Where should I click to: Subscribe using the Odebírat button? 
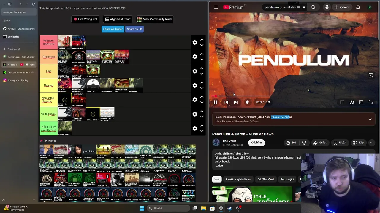coord(256,143)
